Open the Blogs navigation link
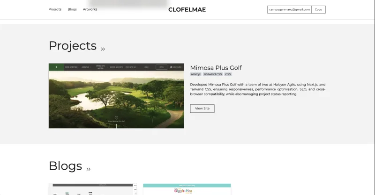The width and height of the screenshot is (375, 195). coord(72,9)
